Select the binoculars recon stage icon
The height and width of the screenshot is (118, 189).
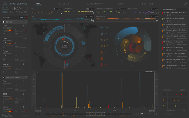click(101, 27)
